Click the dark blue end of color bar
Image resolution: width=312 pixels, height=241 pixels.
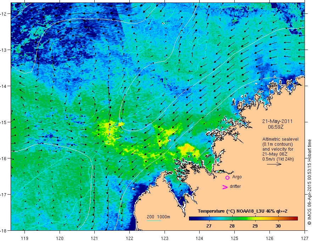191,219
